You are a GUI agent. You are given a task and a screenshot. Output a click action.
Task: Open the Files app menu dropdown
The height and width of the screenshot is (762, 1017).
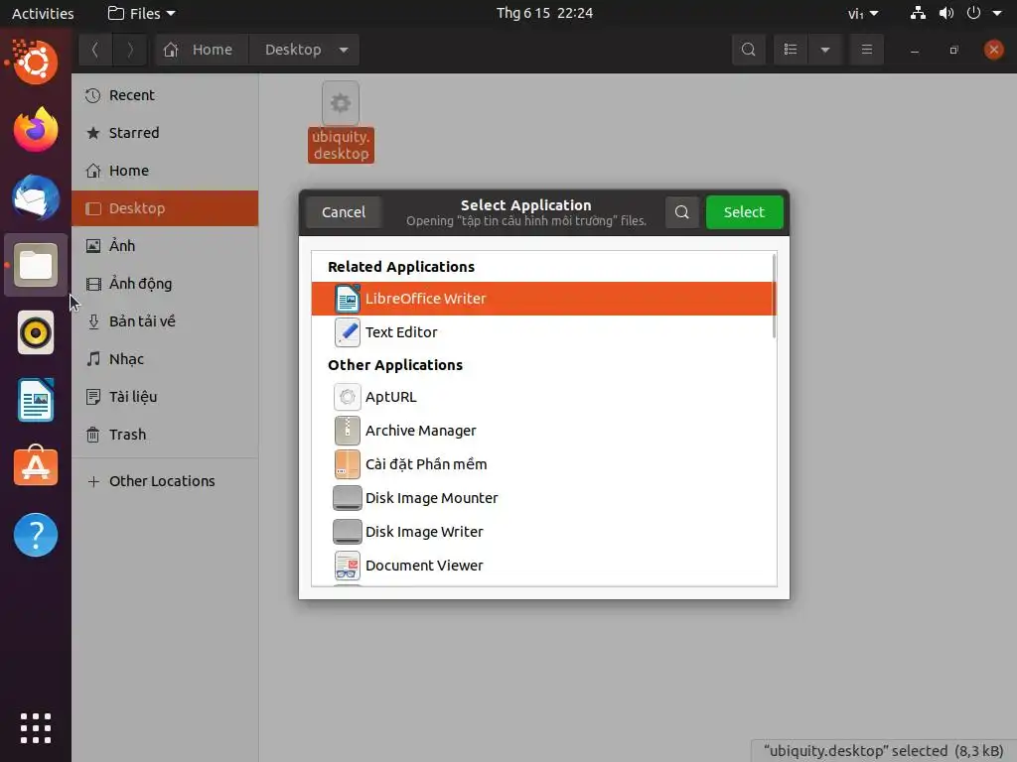141,13
